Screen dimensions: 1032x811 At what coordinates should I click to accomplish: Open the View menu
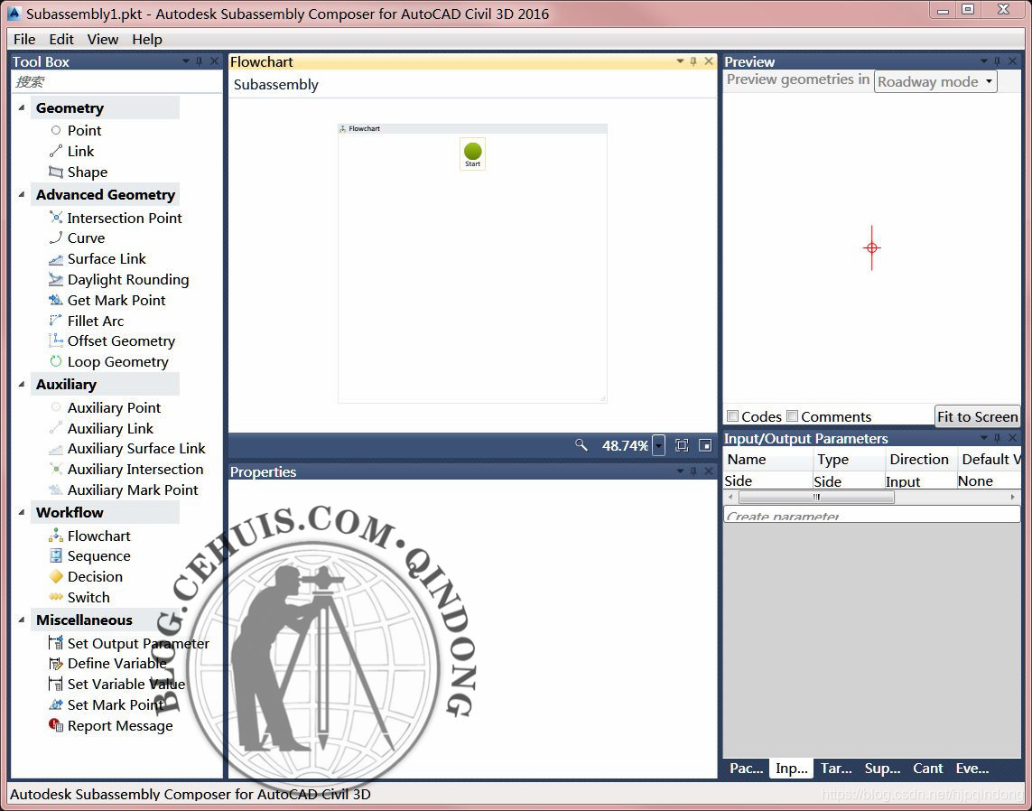[x=103, y=39]
